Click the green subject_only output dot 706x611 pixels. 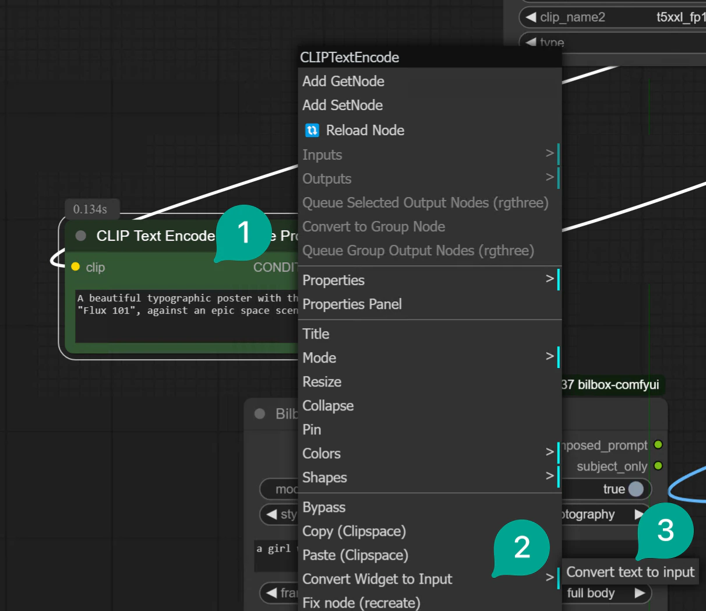pyautogui.click(x=658, y=466)
